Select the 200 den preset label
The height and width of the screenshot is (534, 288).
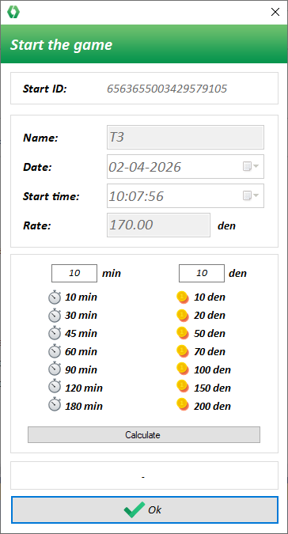pyautogui.click(x=212, y=407)
